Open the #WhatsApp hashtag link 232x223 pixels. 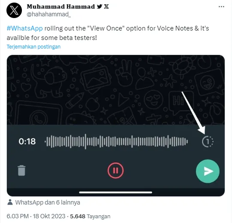pyautogui.click(x=25, y=28)
